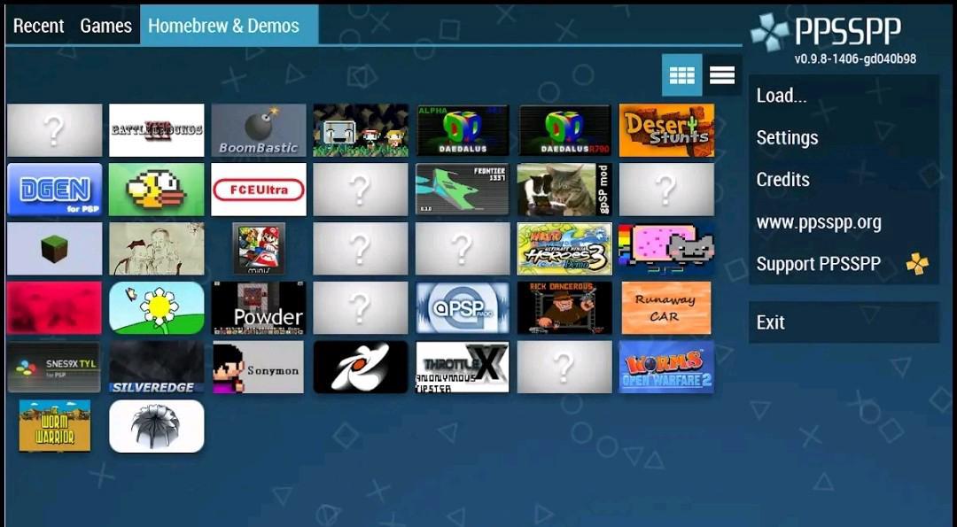The height and width of the screenshot is (527, 957).
Task: Open the FCEUltra emulator
Action: (x=258, y=190)
